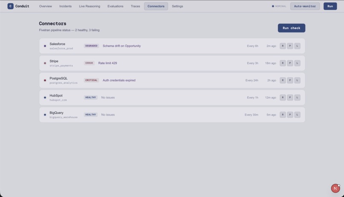Image resolution: width=344 pixels, height=197 pixels.
Task: Click the P button for Stripe
Action: [290, 63]
